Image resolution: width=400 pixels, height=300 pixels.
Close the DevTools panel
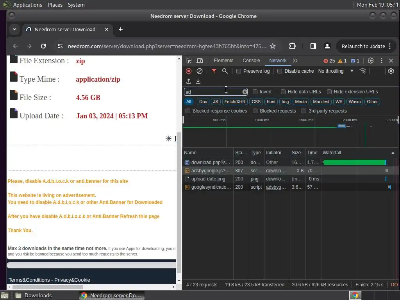[391, 61]
